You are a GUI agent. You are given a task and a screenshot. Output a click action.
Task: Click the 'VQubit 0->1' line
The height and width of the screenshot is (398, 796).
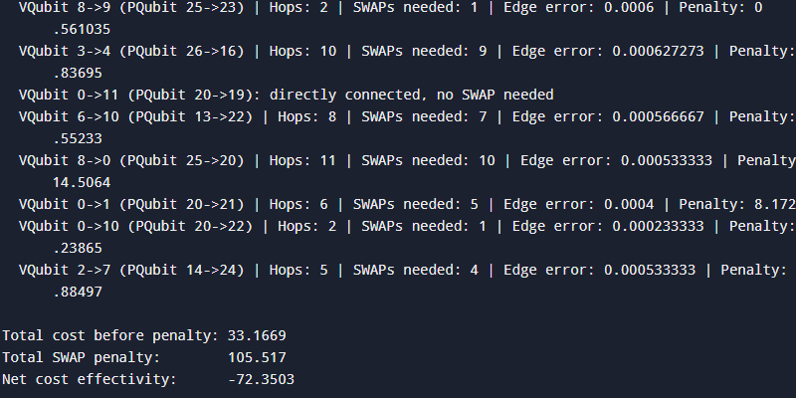point(407,204)
